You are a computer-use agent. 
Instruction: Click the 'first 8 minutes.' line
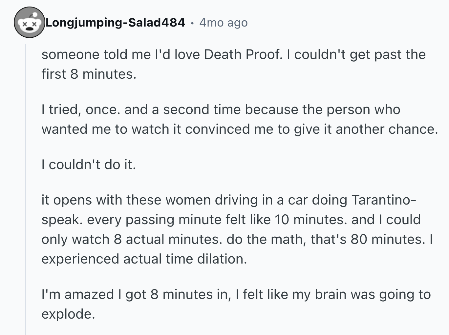click(x=89, y=74)
